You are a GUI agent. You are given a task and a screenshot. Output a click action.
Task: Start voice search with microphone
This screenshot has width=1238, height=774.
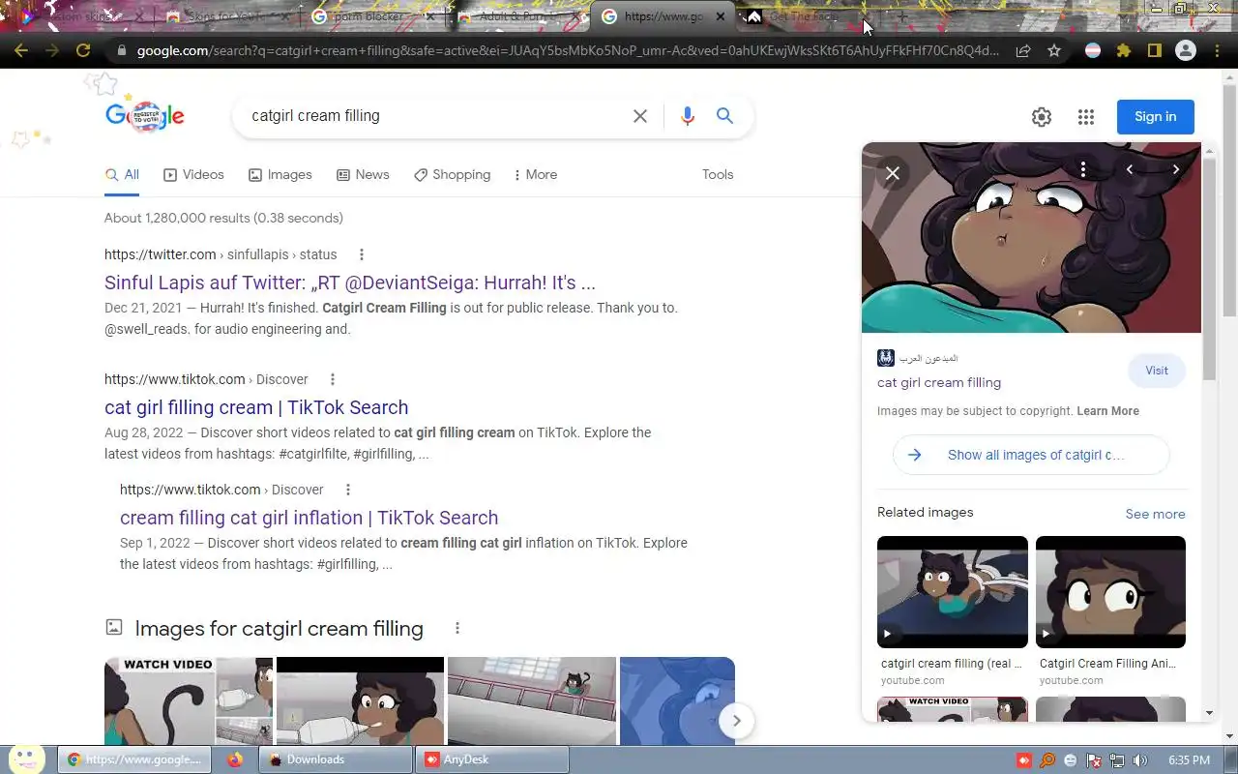click(x=688, y=116)
